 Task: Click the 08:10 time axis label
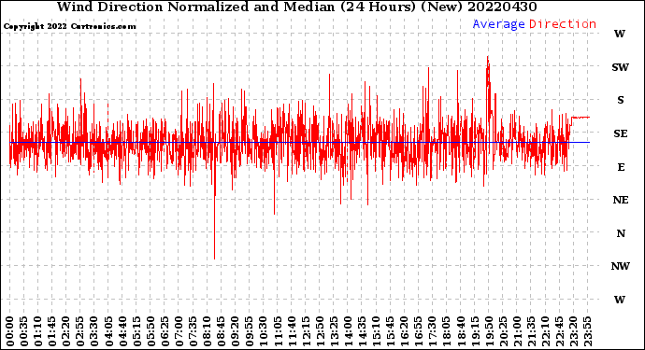point(207,331)
